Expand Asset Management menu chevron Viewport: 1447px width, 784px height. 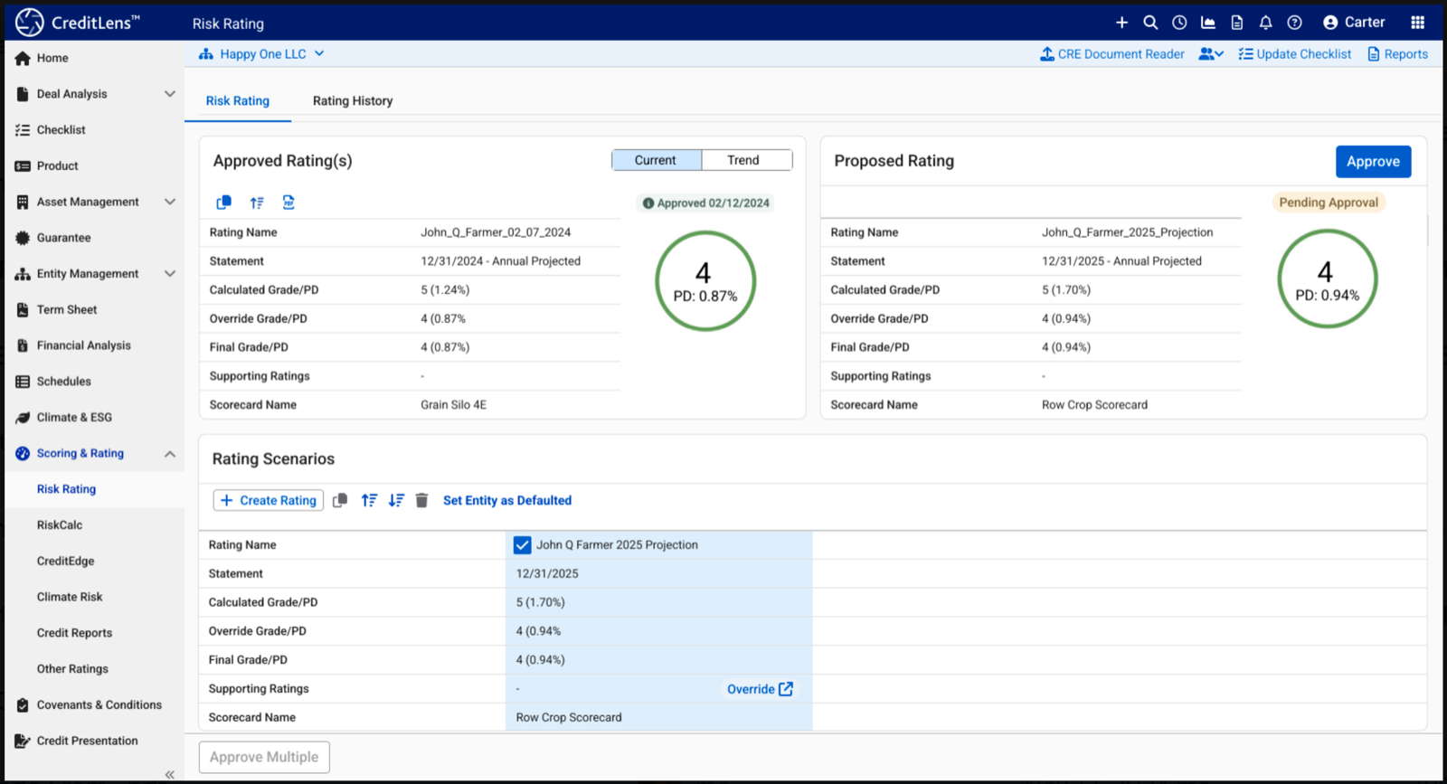click(x=169, y=202)
